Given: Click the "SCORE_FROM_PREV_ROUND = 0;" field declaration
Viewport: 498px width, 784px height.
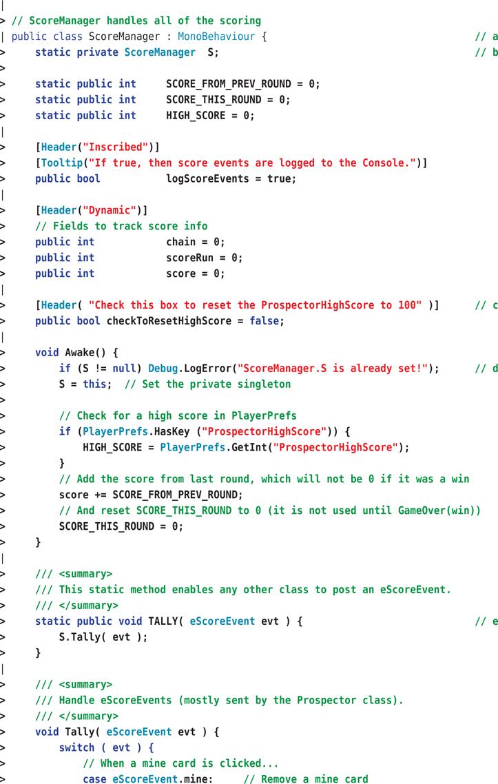Looking at the screenshot, I should (243, 84).
